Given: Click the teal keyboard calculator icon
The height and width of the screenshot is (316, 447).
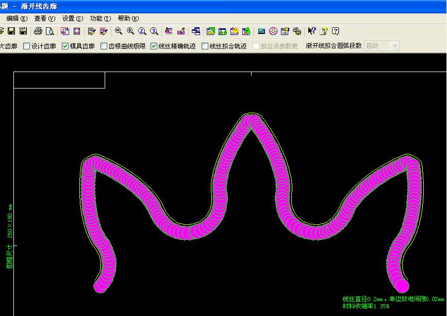Looking at the screenshot, I should [261, 31].
